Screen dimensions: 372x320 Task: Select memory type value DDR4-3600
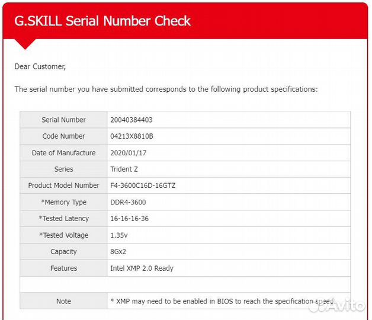tap(128, 202)
